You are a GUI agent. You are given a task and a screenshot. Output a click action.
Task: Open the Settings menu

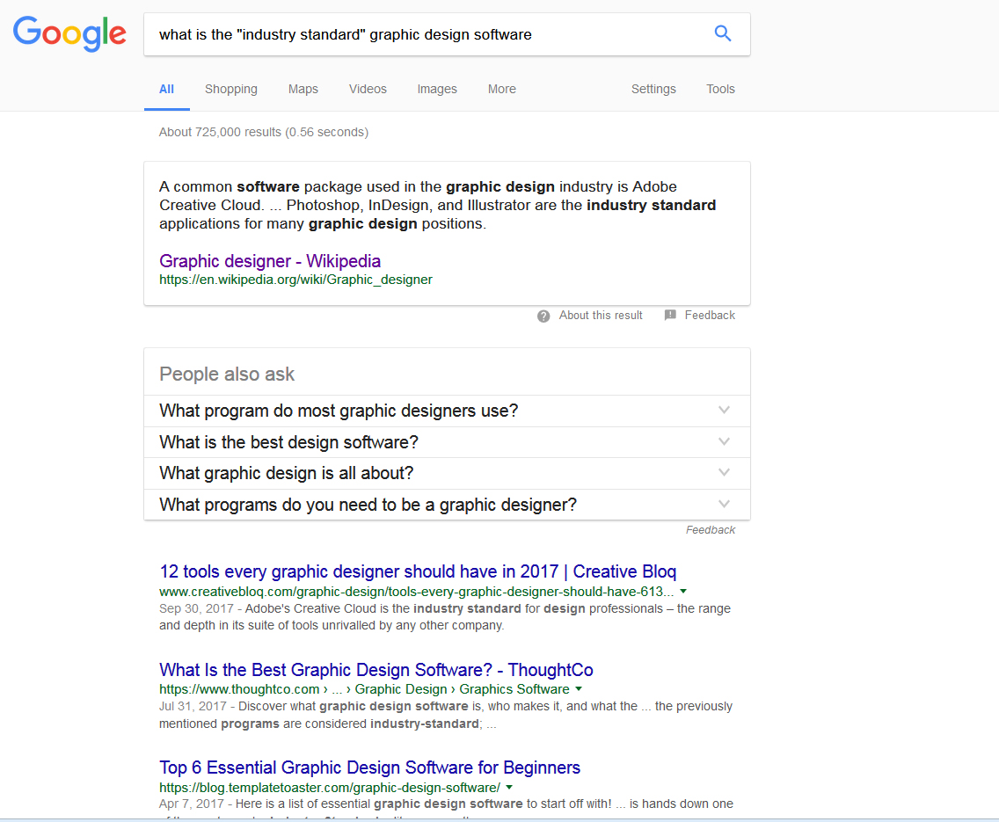[653, 89]
